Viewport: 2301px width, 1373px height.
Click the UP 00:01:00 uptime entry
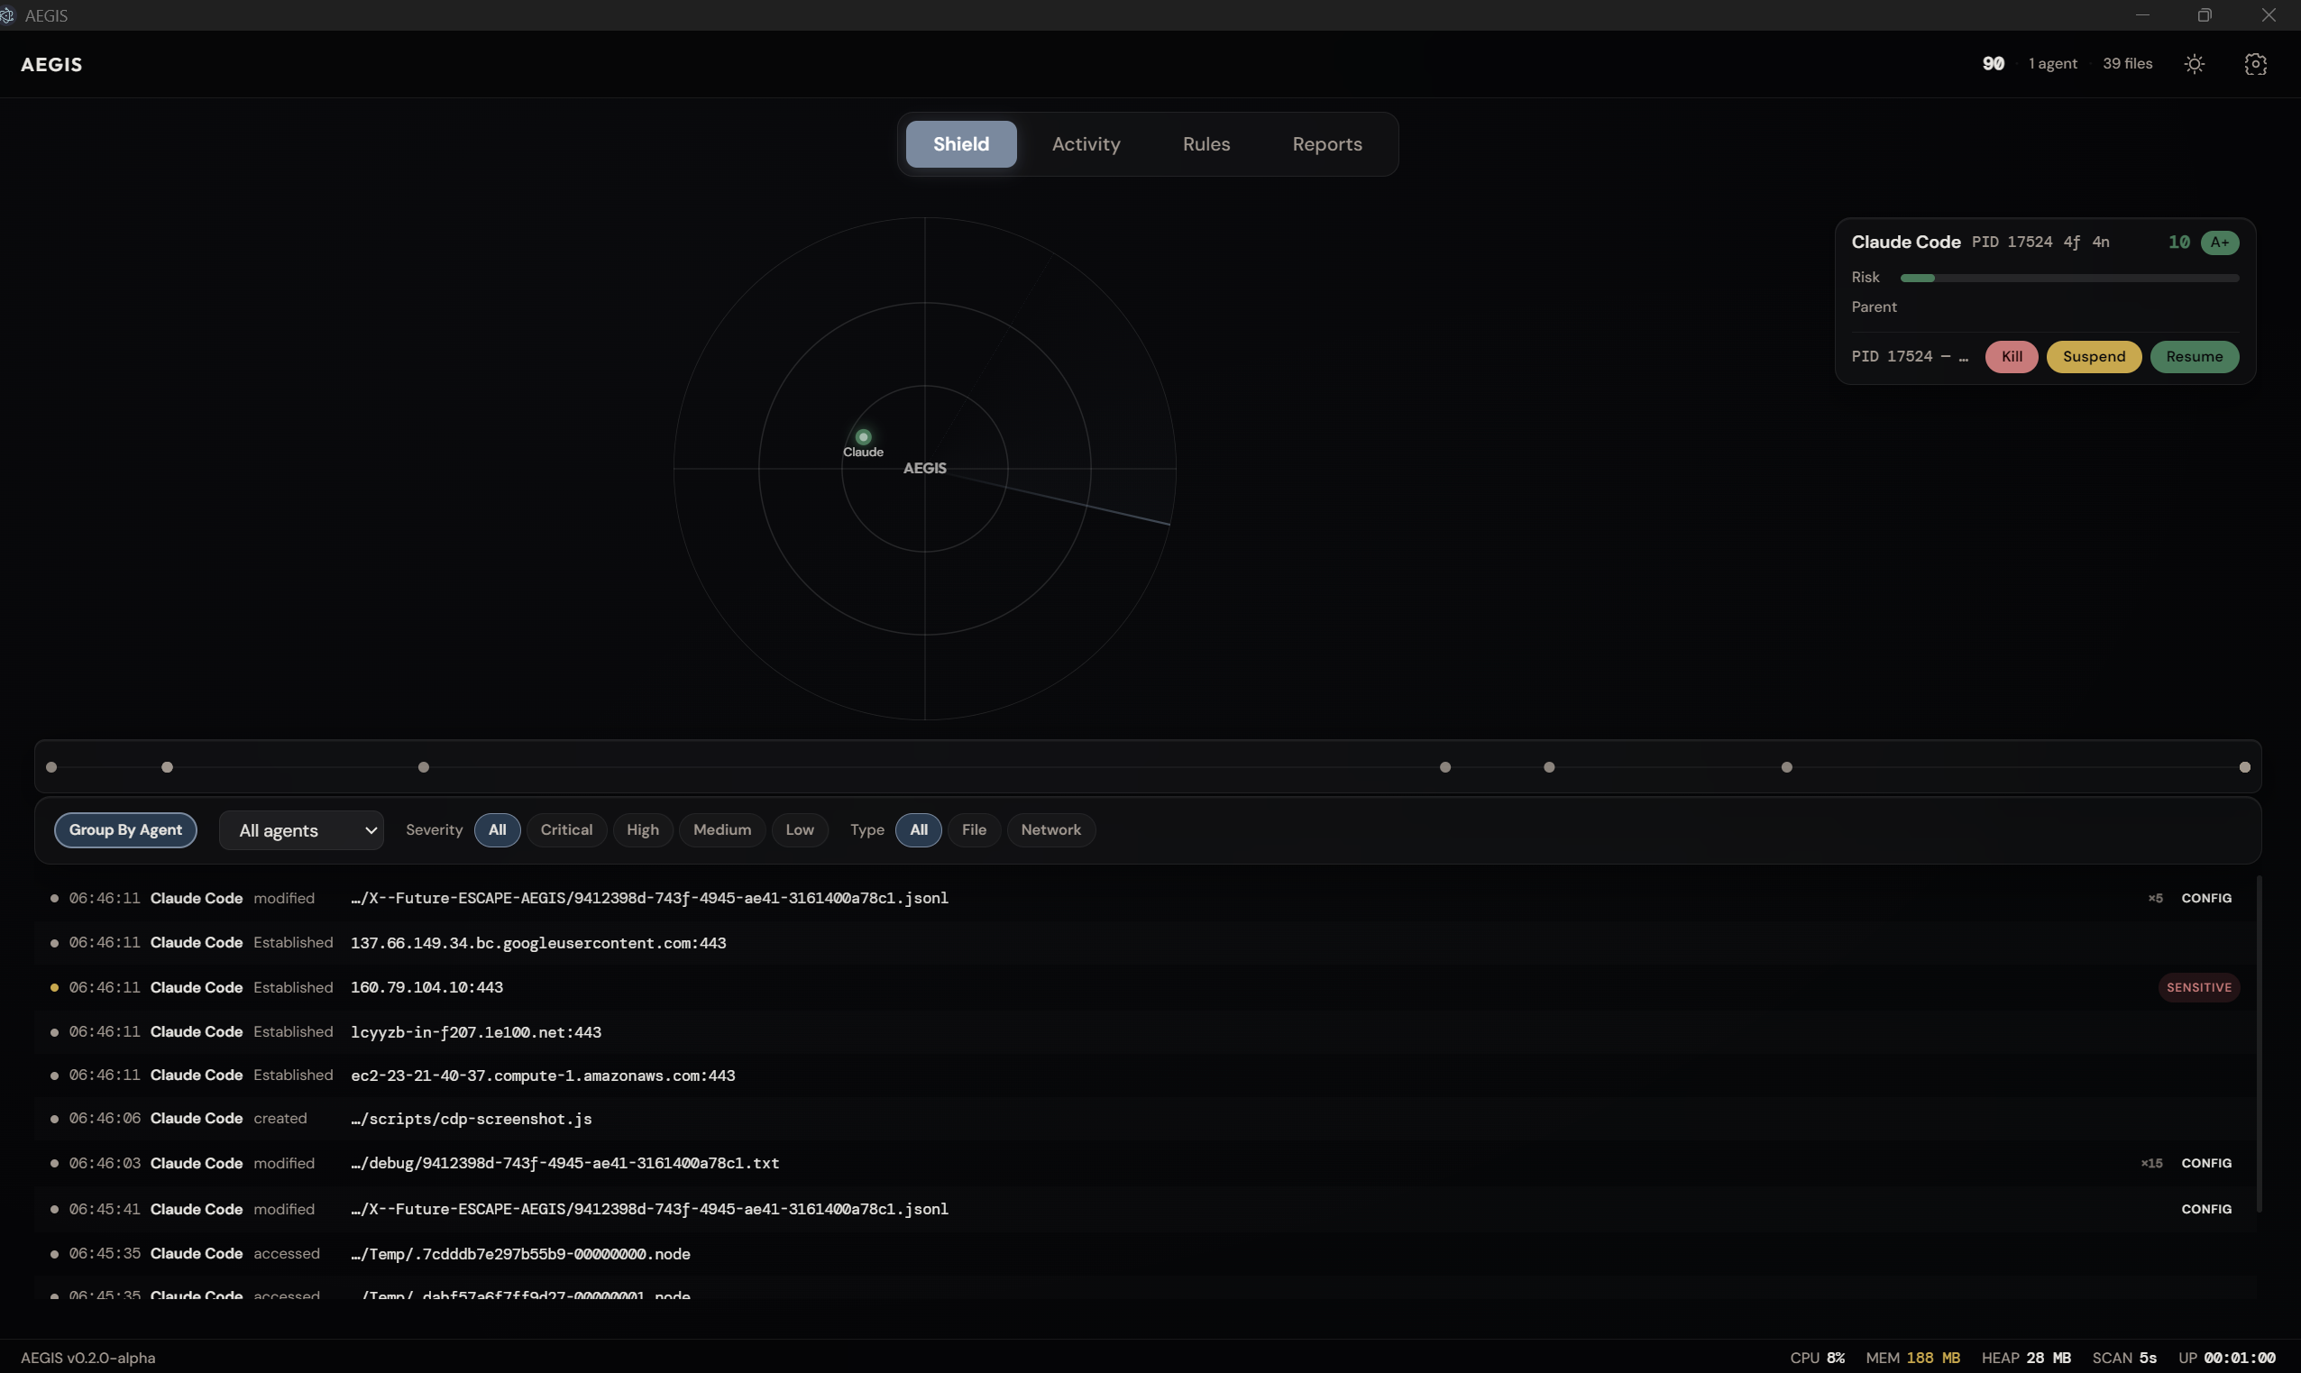click(x=2226, y=1358)
